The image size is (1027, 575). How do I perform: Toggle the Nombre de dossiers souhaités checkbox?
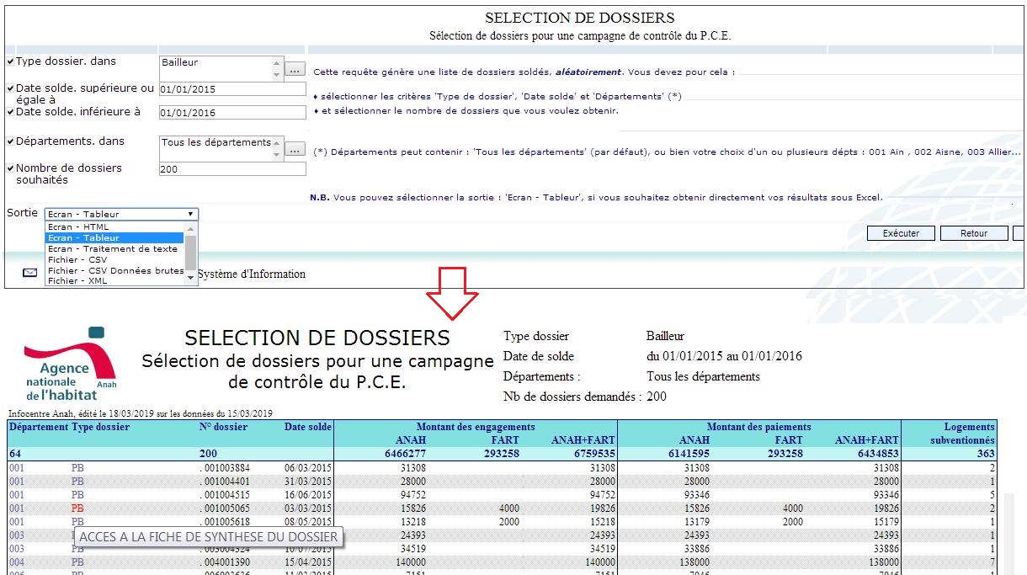[x=10, y=168]
